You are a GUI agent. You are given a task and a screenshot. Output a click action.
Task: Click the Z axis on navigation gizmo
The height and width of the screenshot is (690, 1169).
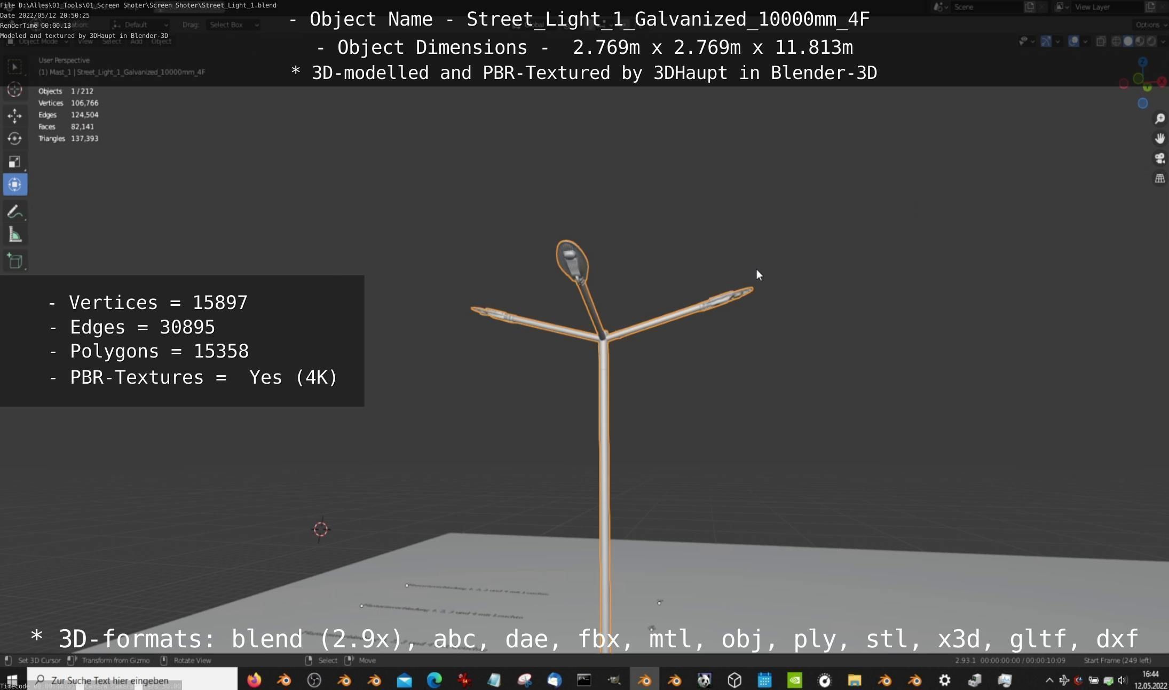(1142, 62)
